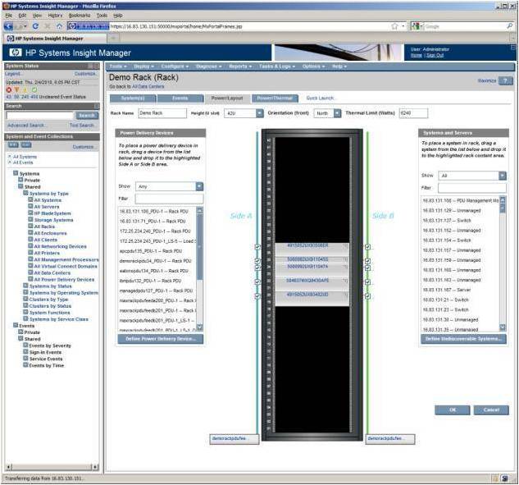
Task: Expand the Private node under Systems
Action: 20,180
